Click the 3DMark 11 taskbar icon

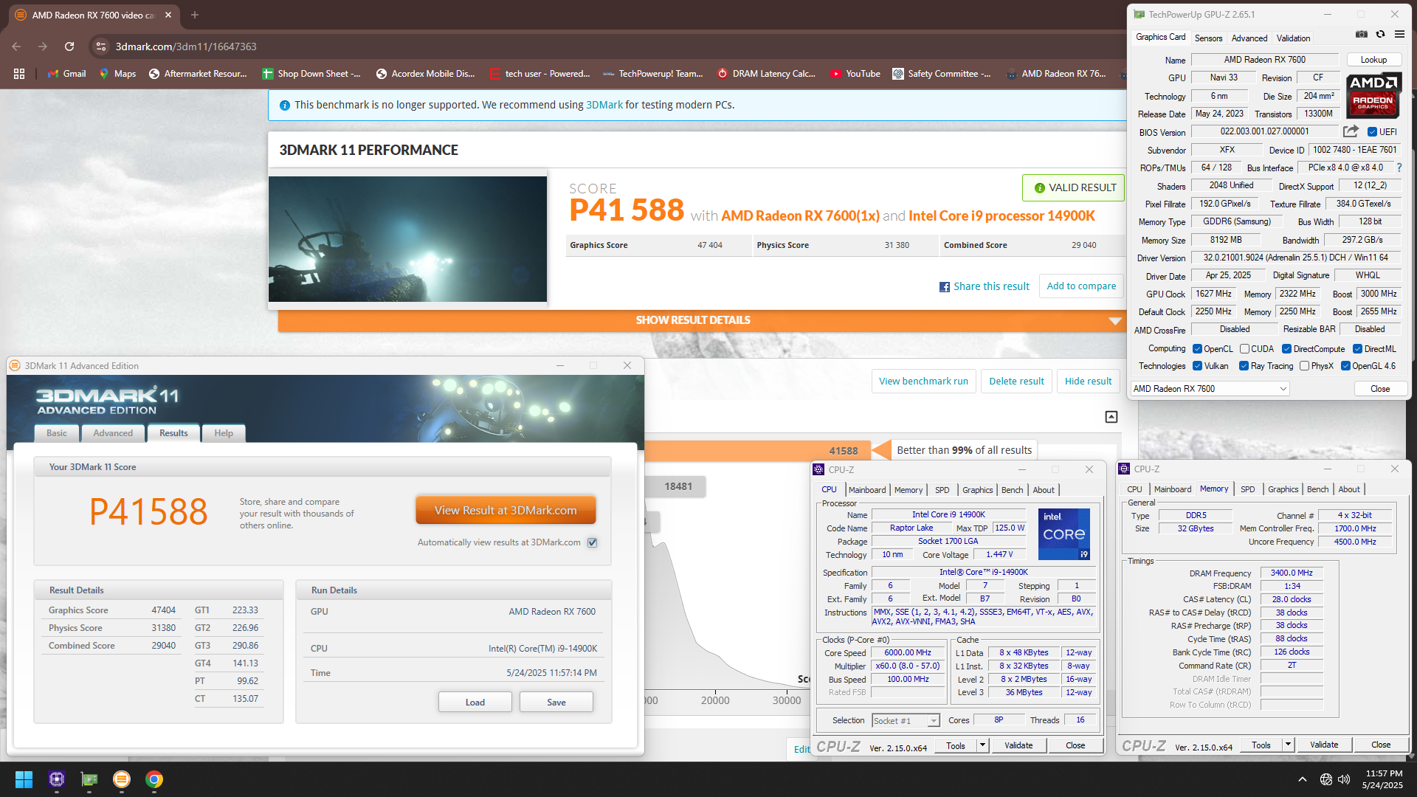122,779
